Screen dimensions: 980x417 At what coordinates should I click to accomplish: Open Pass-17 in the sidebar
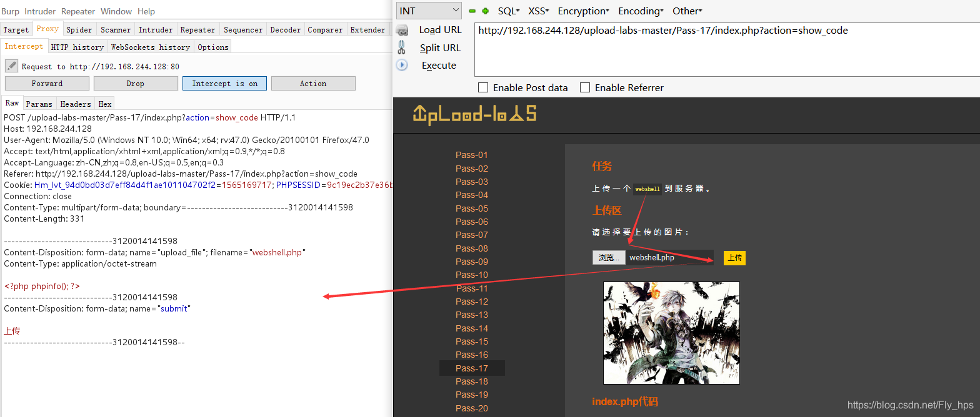472,368
